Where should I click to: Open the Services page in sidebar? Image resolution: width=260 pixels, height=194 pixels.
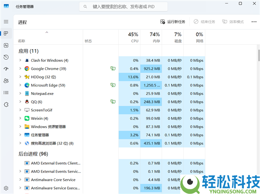tap(6, 105)
